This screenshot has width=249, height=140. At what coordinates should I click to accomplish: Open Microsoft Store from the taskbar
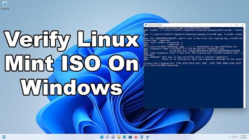(x=130, y=137)
